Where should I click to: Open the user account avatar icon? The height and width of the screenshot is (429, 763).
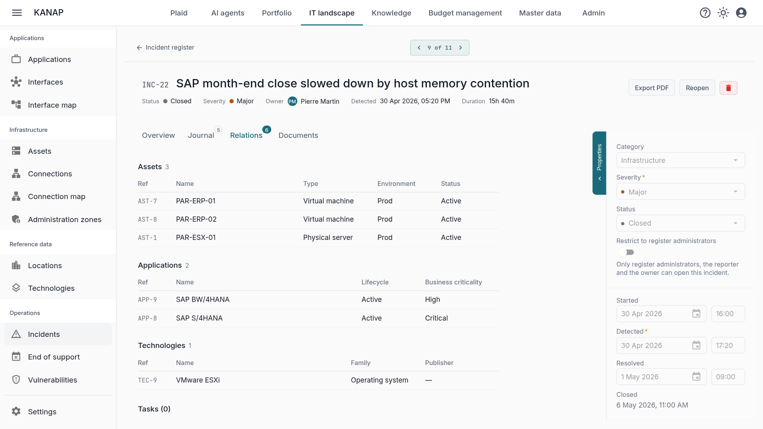pyautogui.click(x=741, y=13)
